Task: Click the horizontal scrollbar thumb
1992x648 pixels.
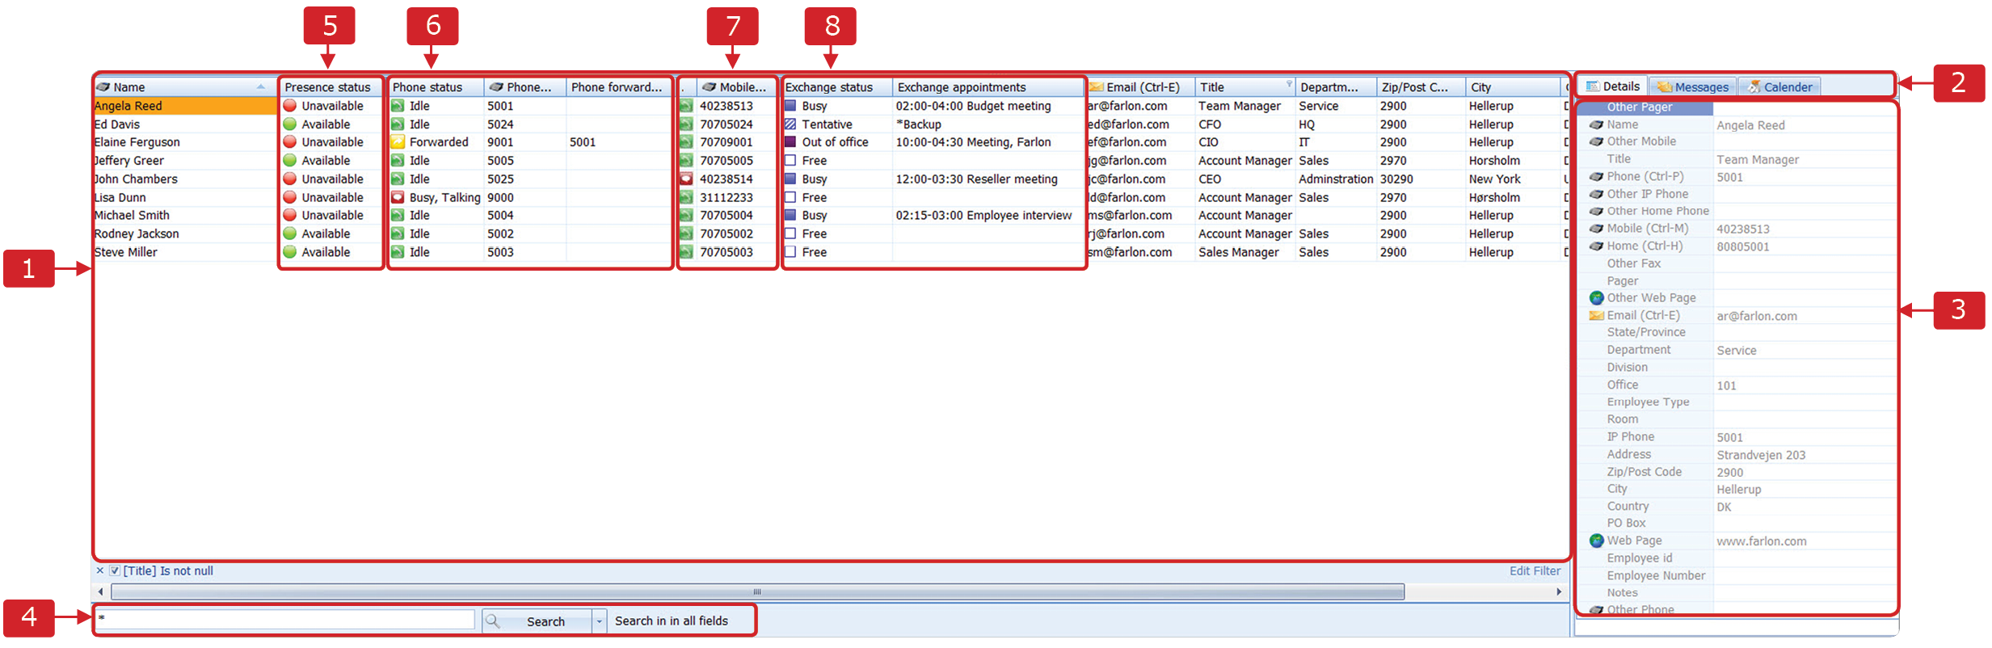Action: [757, 592]
